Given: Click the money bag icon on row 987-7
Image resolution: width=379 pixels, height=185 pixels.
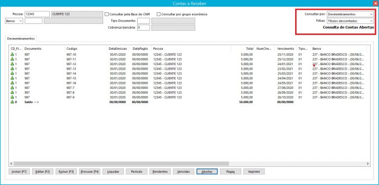Looking at the screenshot, I should [x=12, y=88].
